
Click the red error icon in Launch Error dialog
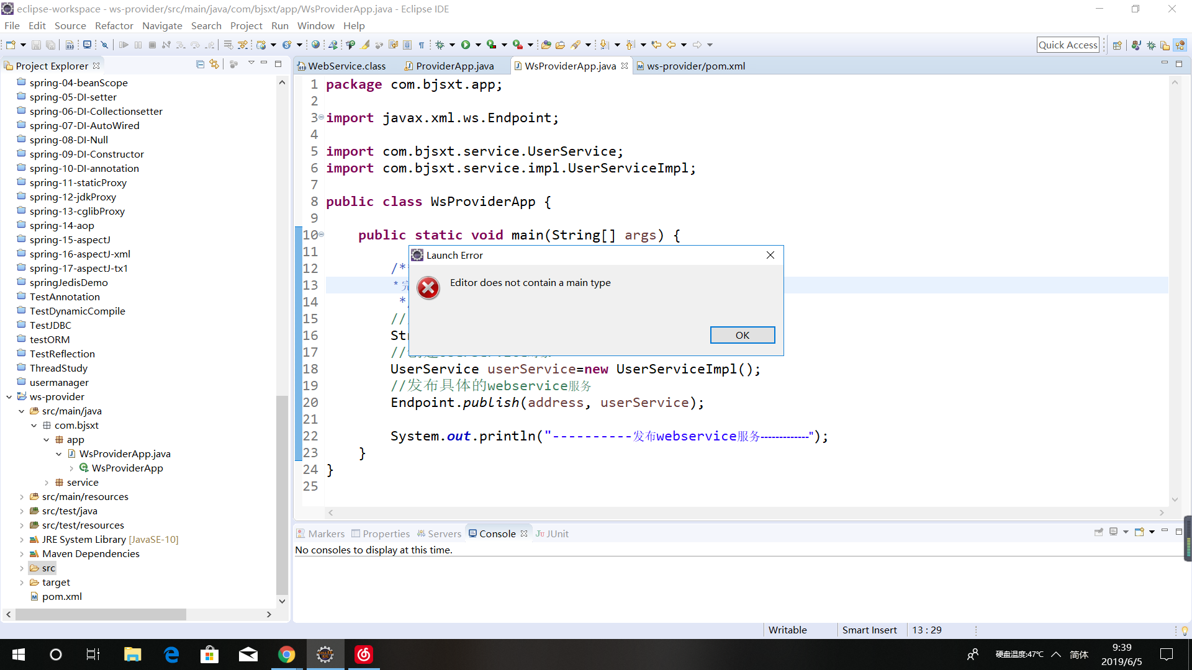coord(428,288)
